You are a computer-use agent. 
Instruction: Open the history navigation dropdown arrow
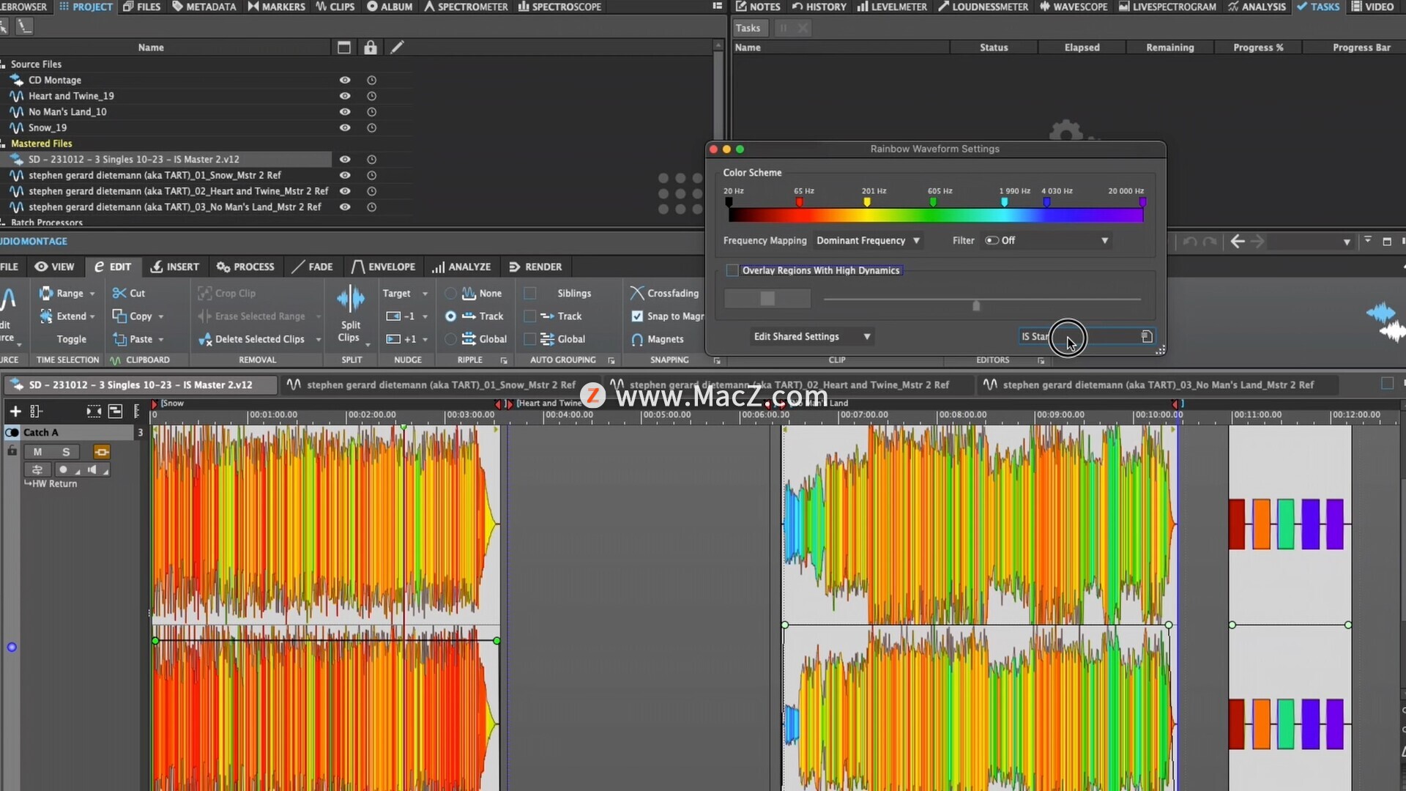point(1346,242)
